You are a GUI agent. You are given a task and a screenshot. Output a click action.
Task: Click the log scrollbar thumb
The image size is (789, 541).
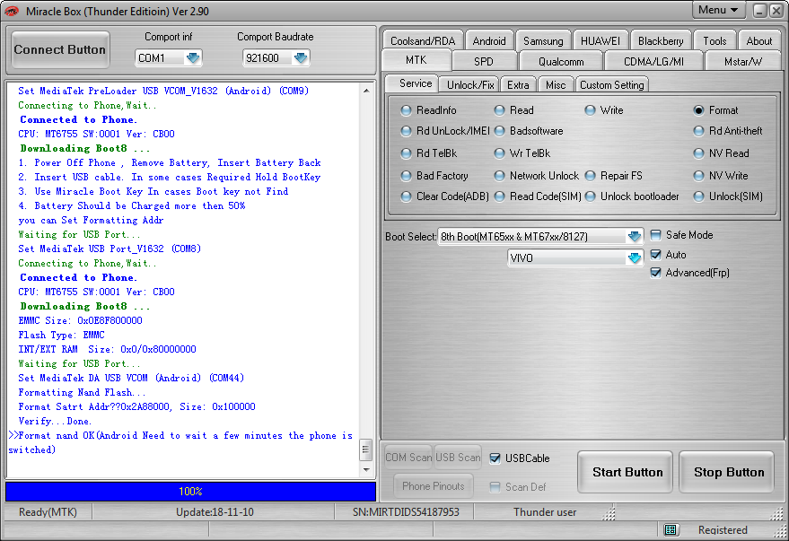coord(366,450)
